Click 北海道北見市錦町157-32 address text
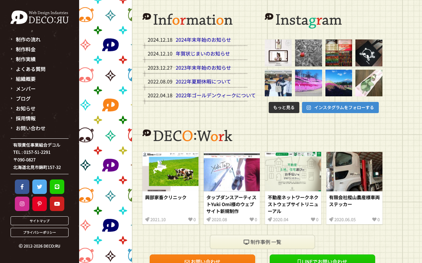Image resolution: width=422 pixels, height=263 pixels. (37, 167)
